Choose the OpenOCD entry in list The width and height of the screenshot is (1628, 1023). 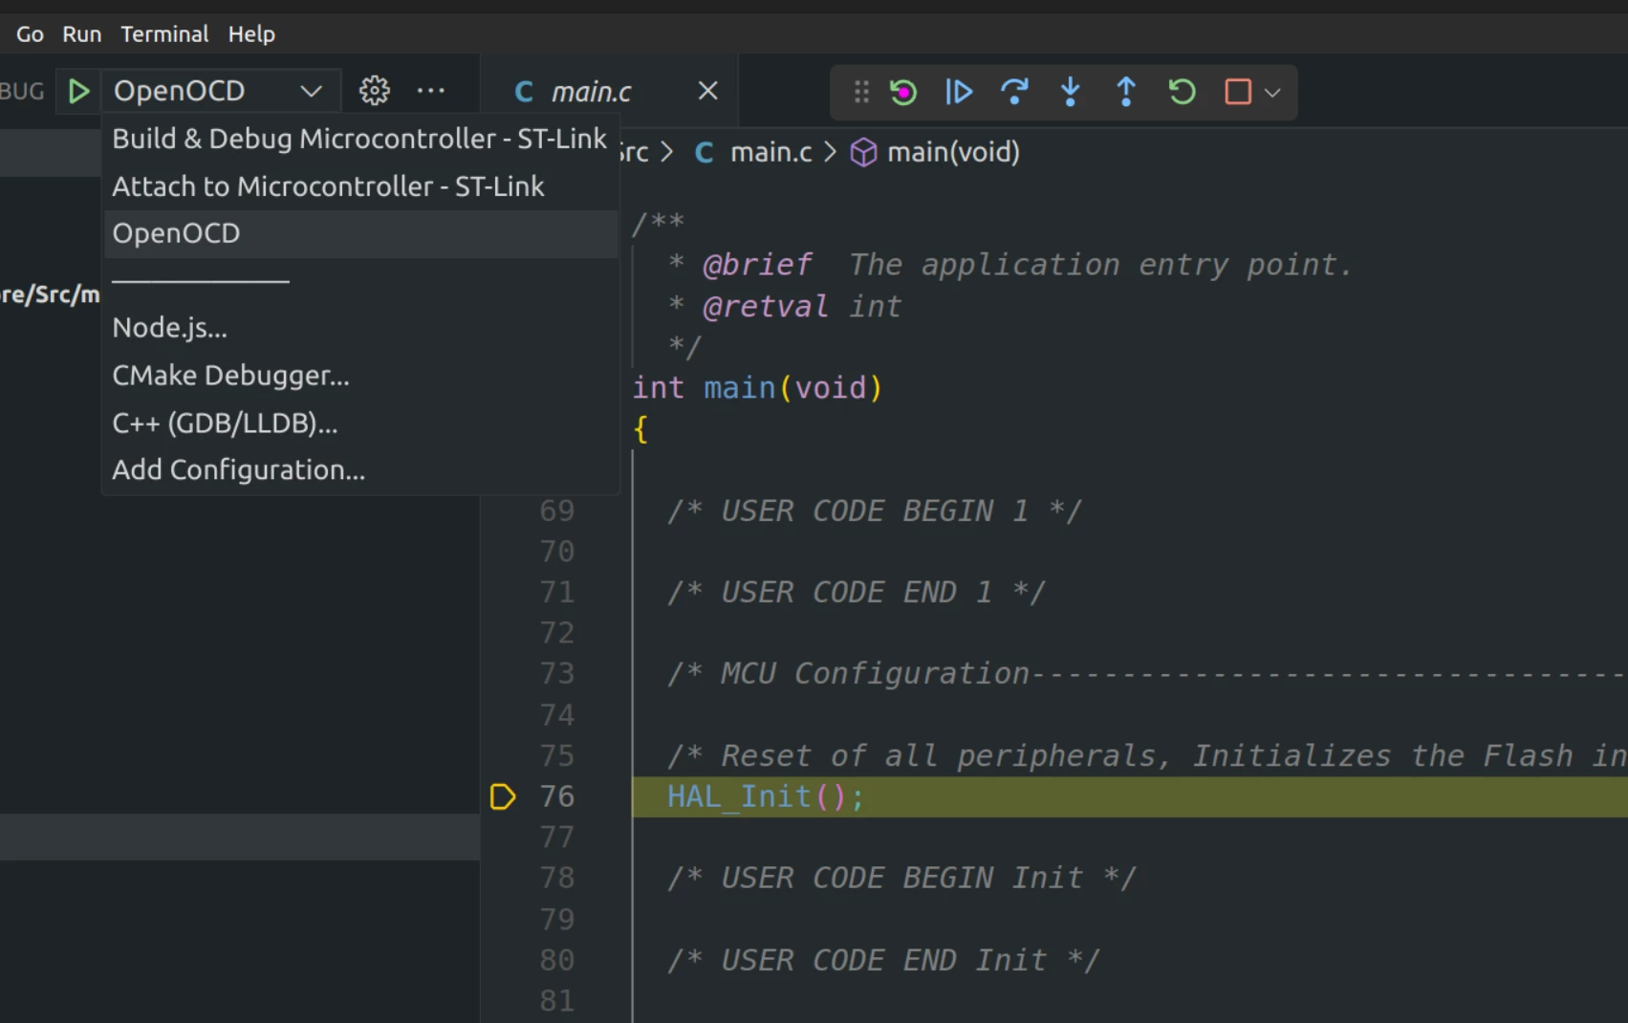[359, 233]
